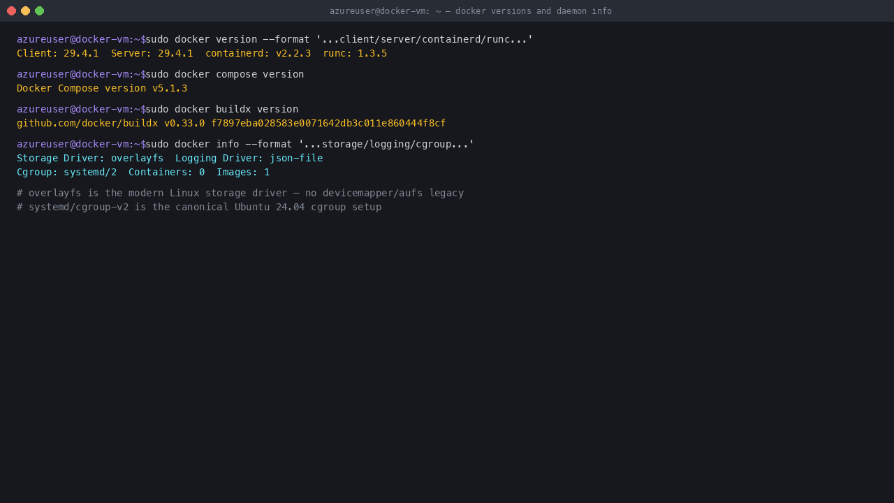Click the window title 'docker versions and daemon info'

534,11
